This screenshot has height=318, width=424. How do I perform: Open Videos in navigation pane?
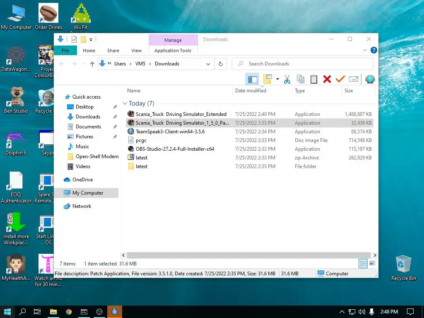click(83, 166)
